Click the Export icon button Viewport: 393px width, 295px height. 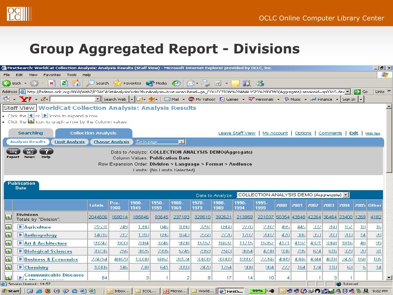13,153
